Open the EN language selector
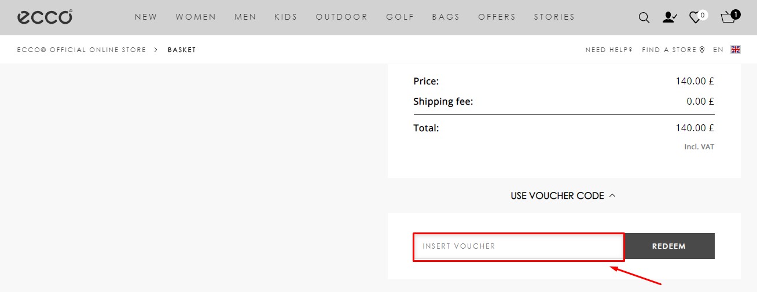Image resolution: width=757 pixels, height=292 pixels. [x=718, y=50]
